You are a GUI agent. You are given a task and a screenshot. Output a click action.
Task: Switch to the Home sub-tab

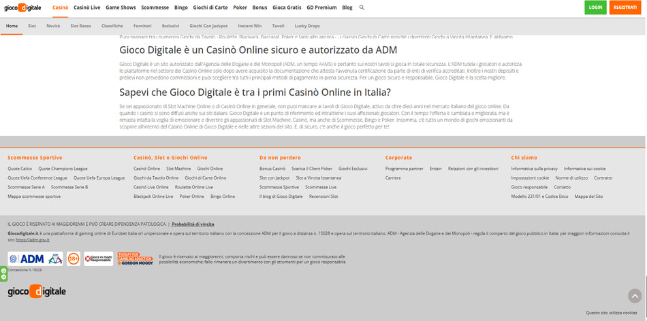pos(12,26)
